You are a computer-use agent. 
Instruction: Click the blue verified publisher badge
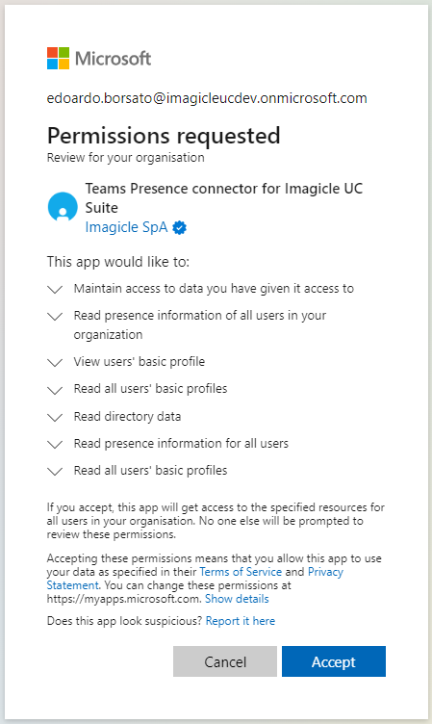(x=180, y=227)
